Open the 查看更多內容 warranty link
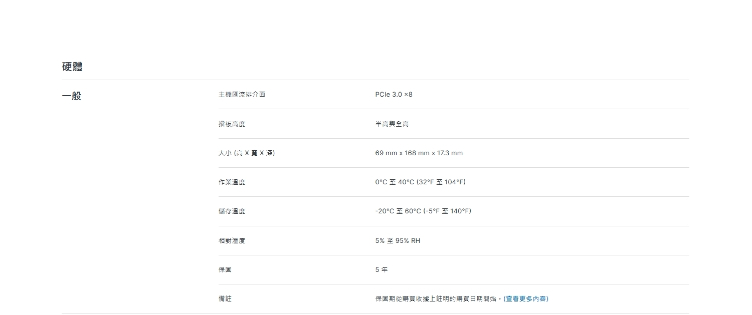This screenshot has height=315, width=752. tap(526, 298)
